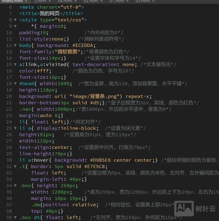Click the padding:0; declaration
Image resolution: width=219 pixels, height=221 pixels.
[x=34, y=33]
